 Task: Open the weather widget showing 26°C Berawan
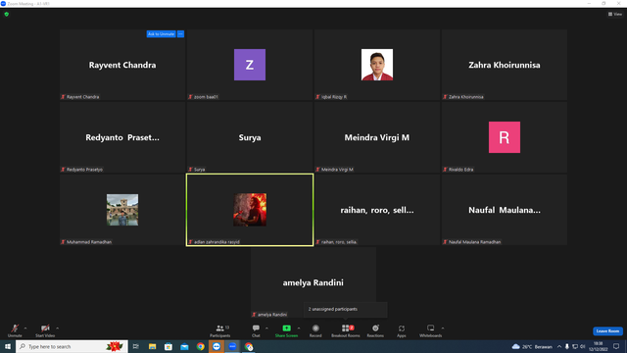tap(532, 346)
